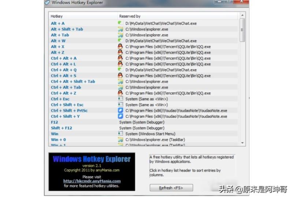This screenshot has width=293, height=199.
Task: Click YoudaoNote icon in Ctrl + Shift + Y row
Action: click(x=120, y=116)
